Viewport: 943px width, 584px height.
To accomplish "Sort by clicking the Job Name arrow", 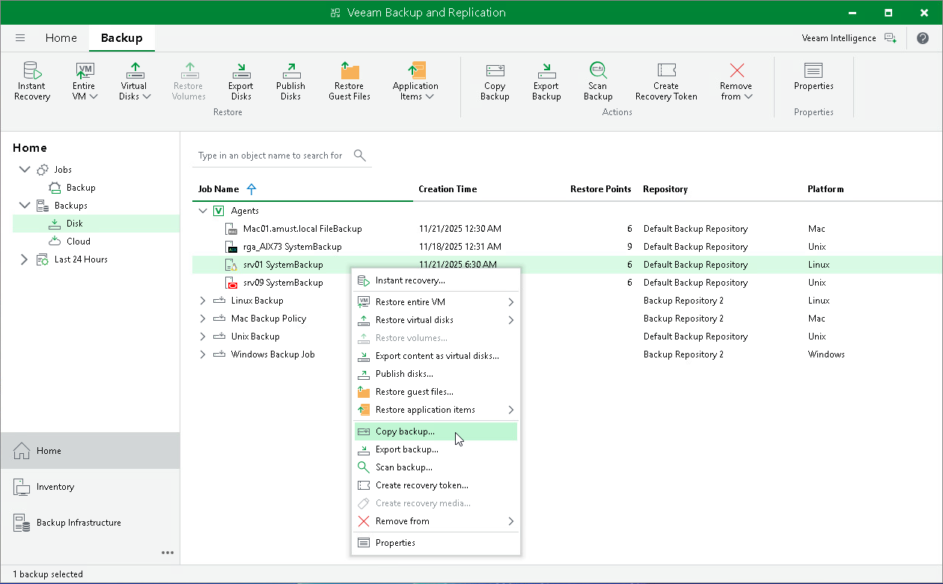I will (x=251, y=188).
